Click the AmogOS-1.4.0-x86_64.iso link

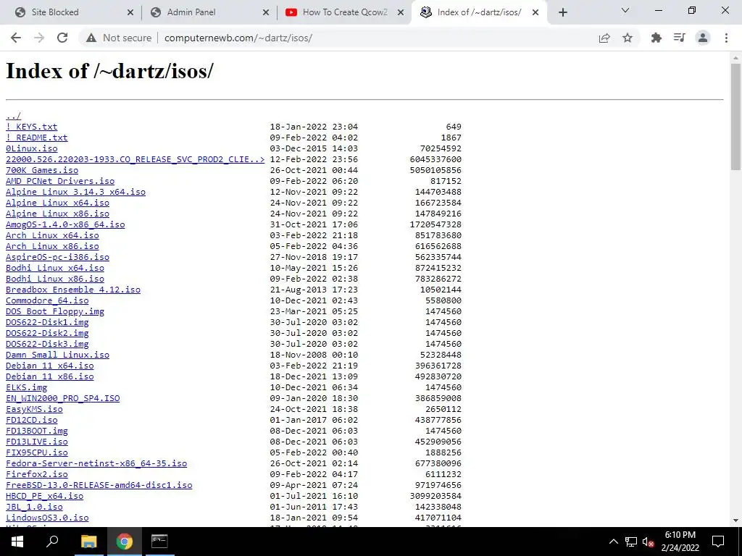pos(65,224)
